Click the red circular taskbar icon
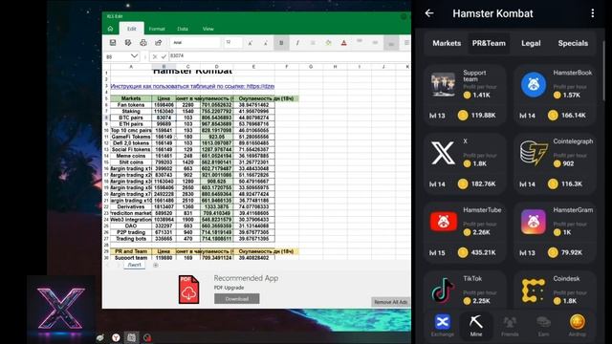 tap(147, 337)
